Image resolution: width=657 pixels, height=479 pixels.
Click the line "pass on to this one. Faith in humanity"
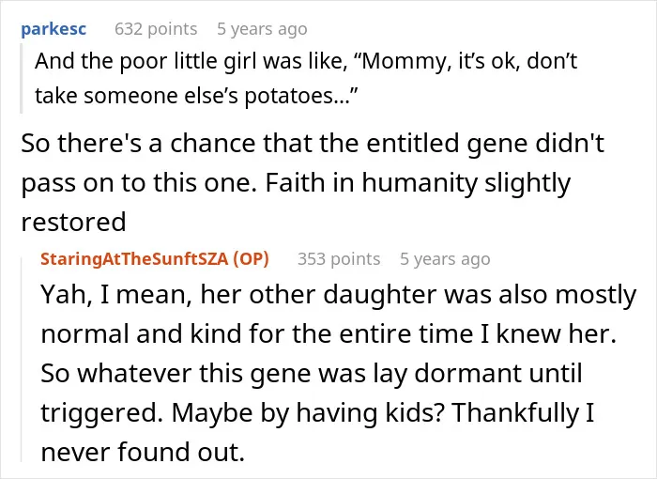(296, 183)
